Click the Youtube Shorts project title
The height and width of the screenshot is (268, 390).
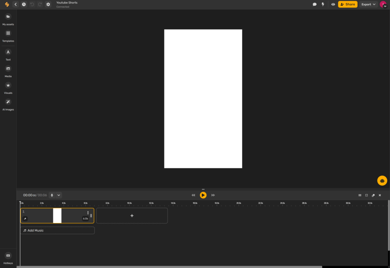tap(67, 3)
